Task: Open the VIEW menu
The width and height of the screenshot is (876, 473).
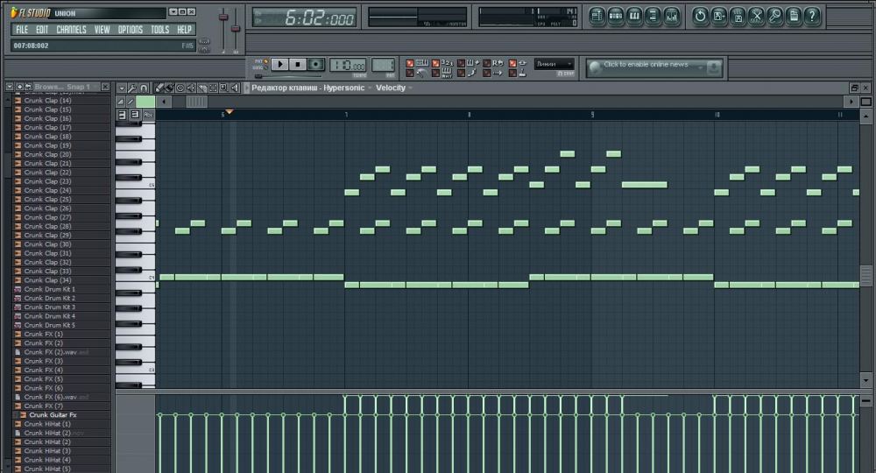Action: [x=102, y=30]
